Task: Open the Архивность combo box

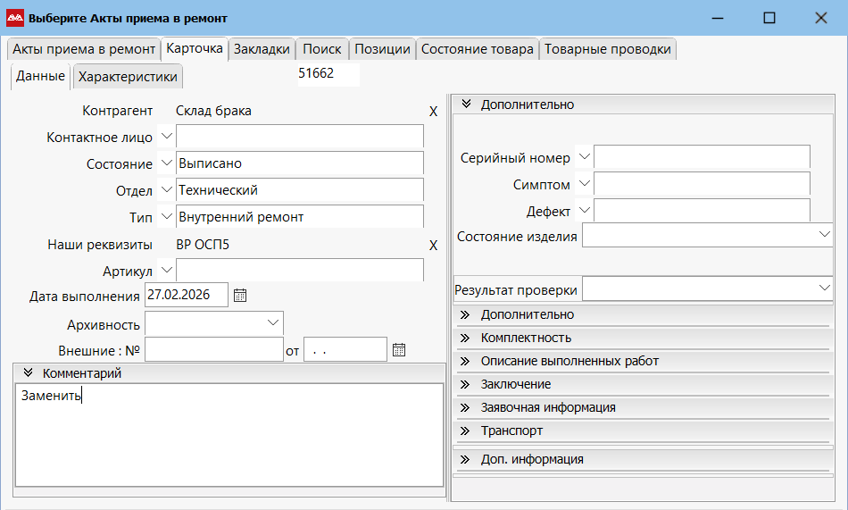Action: pos(272,322)
